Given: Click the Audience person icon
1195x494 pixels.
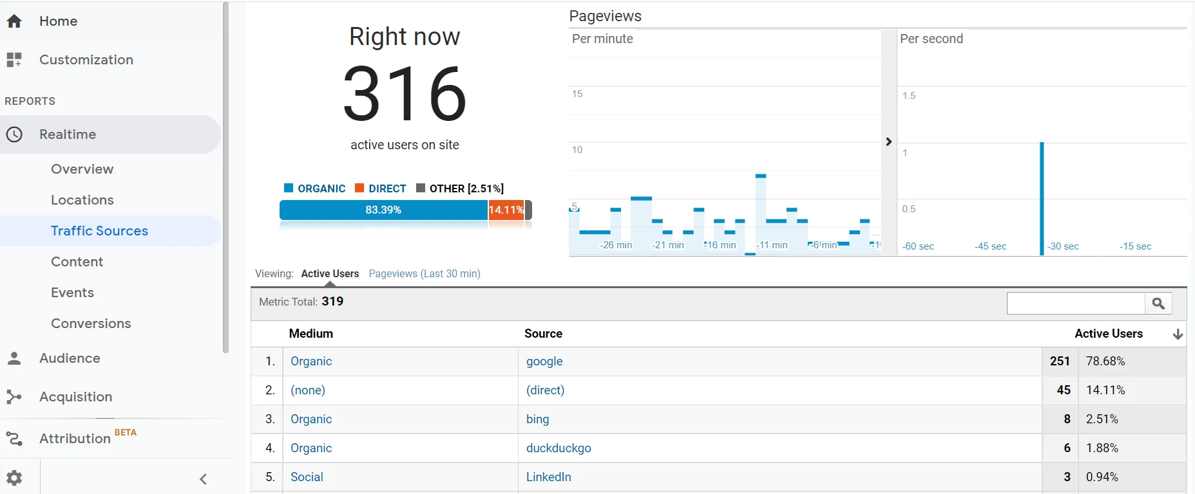Looking at the screenshot, I should coord(14,358).
